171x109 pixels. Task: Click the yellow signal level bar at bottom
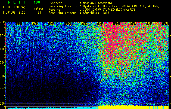click(132, 107)
